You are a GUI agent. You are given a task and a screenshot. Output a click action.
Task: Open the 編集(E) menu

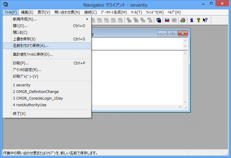(27, 12)
